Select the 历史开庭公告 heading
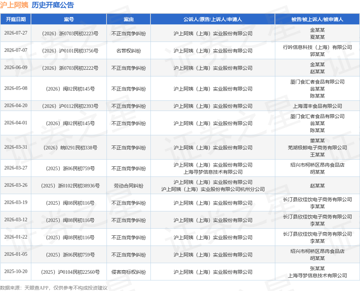Screen dimensions: 360x291 [53, 5]
